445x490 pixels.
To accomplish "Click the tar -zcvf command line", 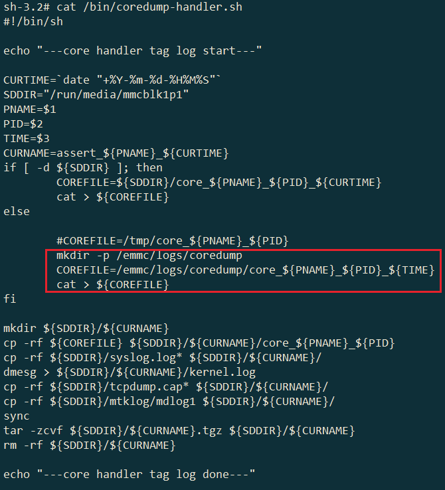I will tap(179, 431).
